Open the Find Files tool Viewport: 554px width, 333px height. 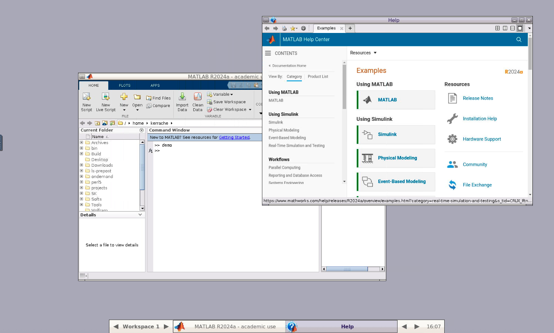[x=158, y=98]
